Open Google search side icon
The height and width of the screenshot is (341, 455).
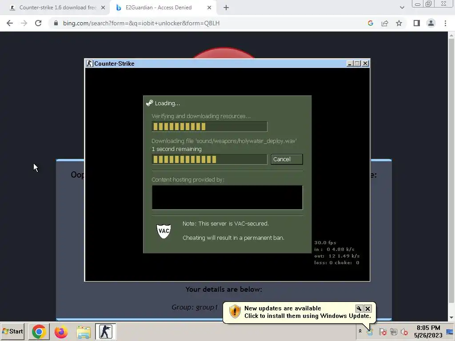(371, 23)
